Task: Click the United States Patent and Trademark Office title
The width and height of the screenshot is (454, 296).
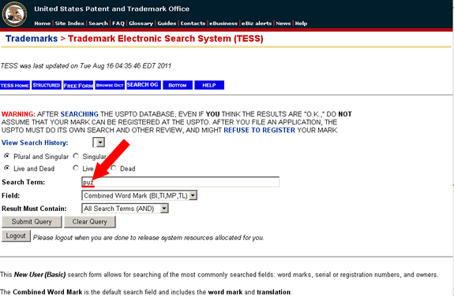Action: (x=112, y=9)
